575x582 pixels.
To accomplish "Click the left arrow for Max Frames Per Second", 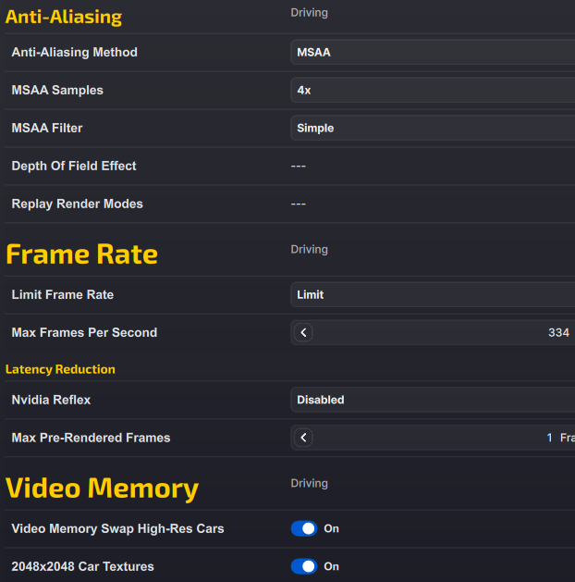I will pos(304,332).
